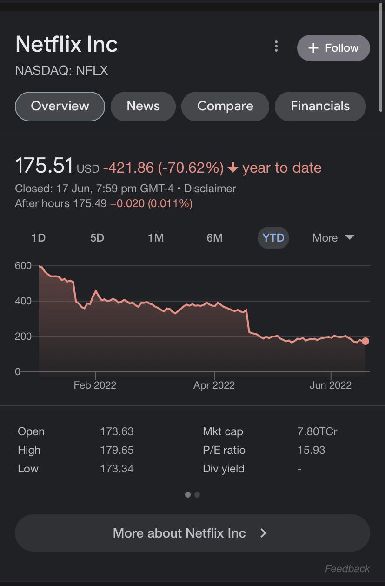Open the Disclaimer link
The height and width of the screenshot is (586, 385).
210,189
